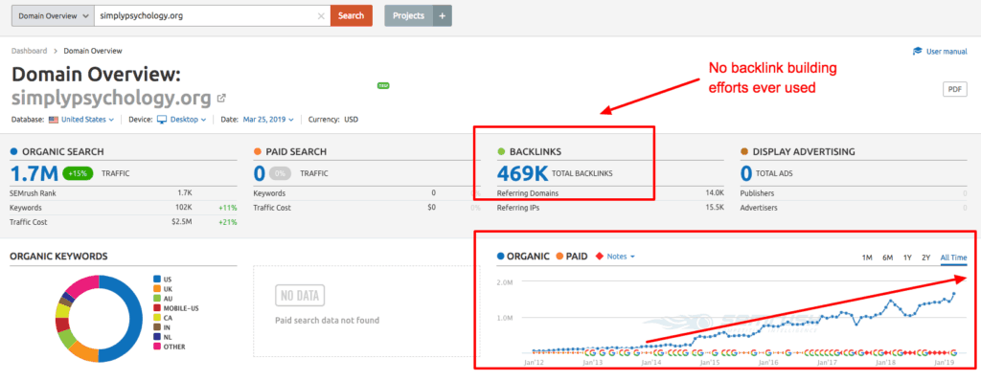Click the Publishers row label
The height and width of the screenshot is (381, 981).
click(x=757, y=193)
